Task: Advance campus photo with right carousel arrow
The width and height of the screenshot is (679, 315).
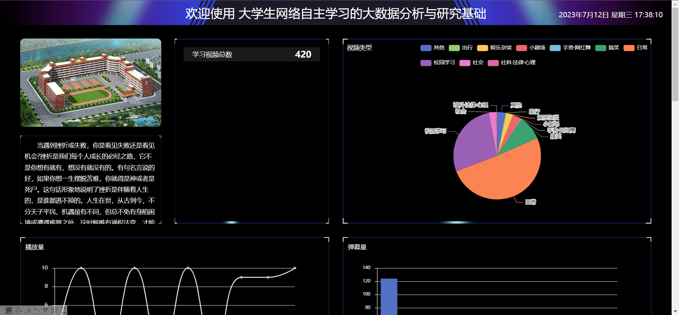Action: (146, 83)
